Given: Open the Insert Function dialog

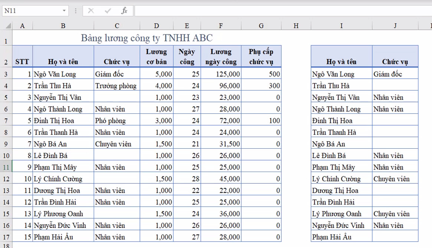Looking at the screenshot, I should (x=124, y=10).
